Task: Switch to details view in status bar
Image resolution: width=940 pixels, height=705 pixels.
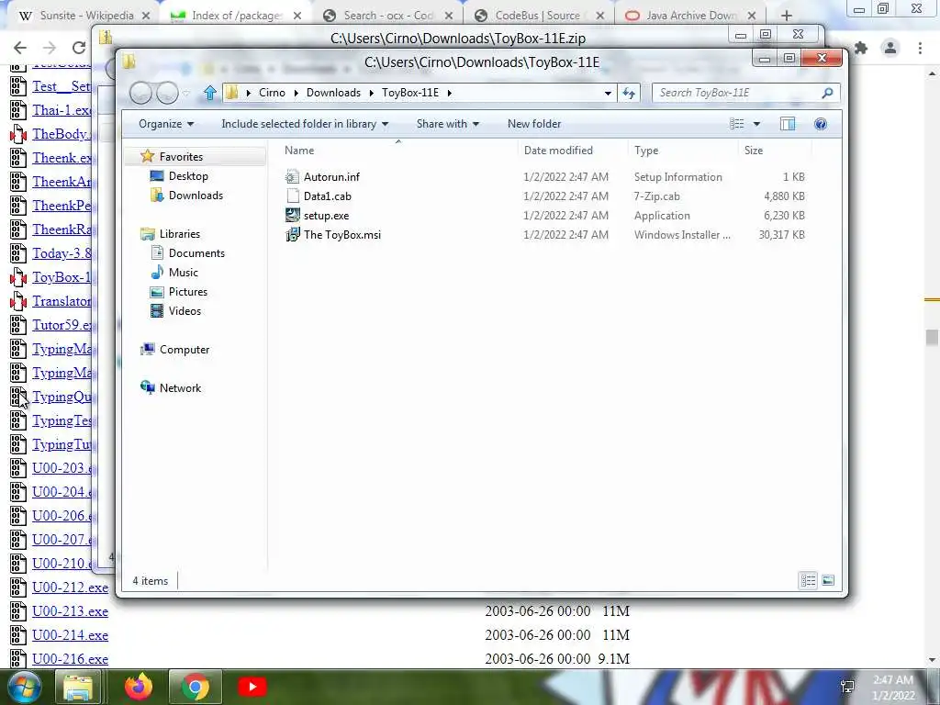Action: click(808, 580)
